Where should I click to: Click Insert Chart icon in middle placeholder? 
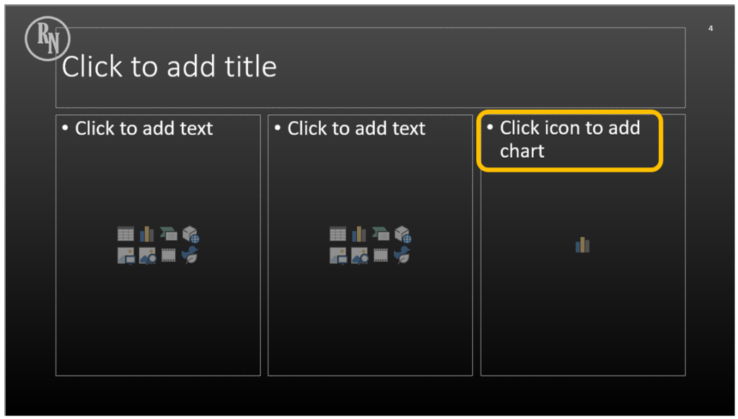359,234
